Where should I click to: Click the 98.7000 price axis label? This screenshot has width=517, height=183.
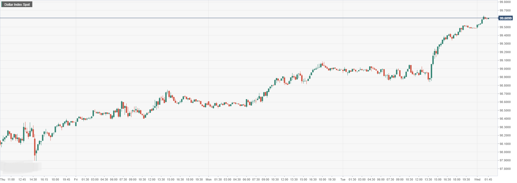(x=505, y=94)
